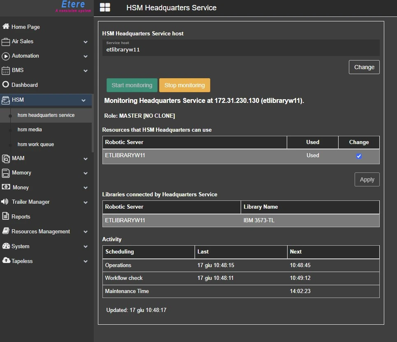This screenshot has width=397, height=342.
Task: Uncheck the ETLIBRARYW11 Change checkbox
Action: point(359,156)
